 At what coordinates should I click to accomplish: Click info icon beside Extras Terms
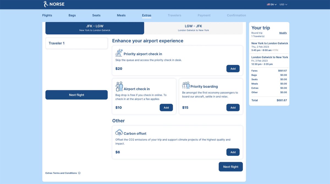pyautogui.click(x=79, y=173)
